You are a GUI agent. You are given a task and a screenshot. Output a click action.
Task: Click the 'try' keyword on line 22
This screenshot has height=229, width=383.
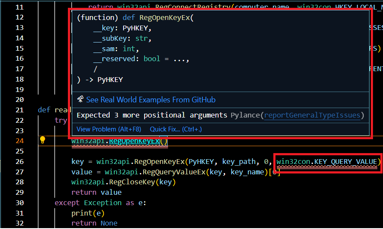click(x=61, y=121)
